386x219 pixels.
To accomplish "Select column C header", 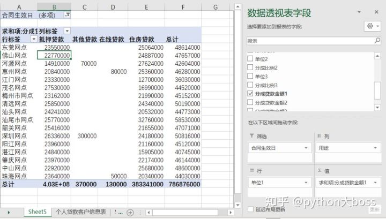I will [x=85, y=7].
